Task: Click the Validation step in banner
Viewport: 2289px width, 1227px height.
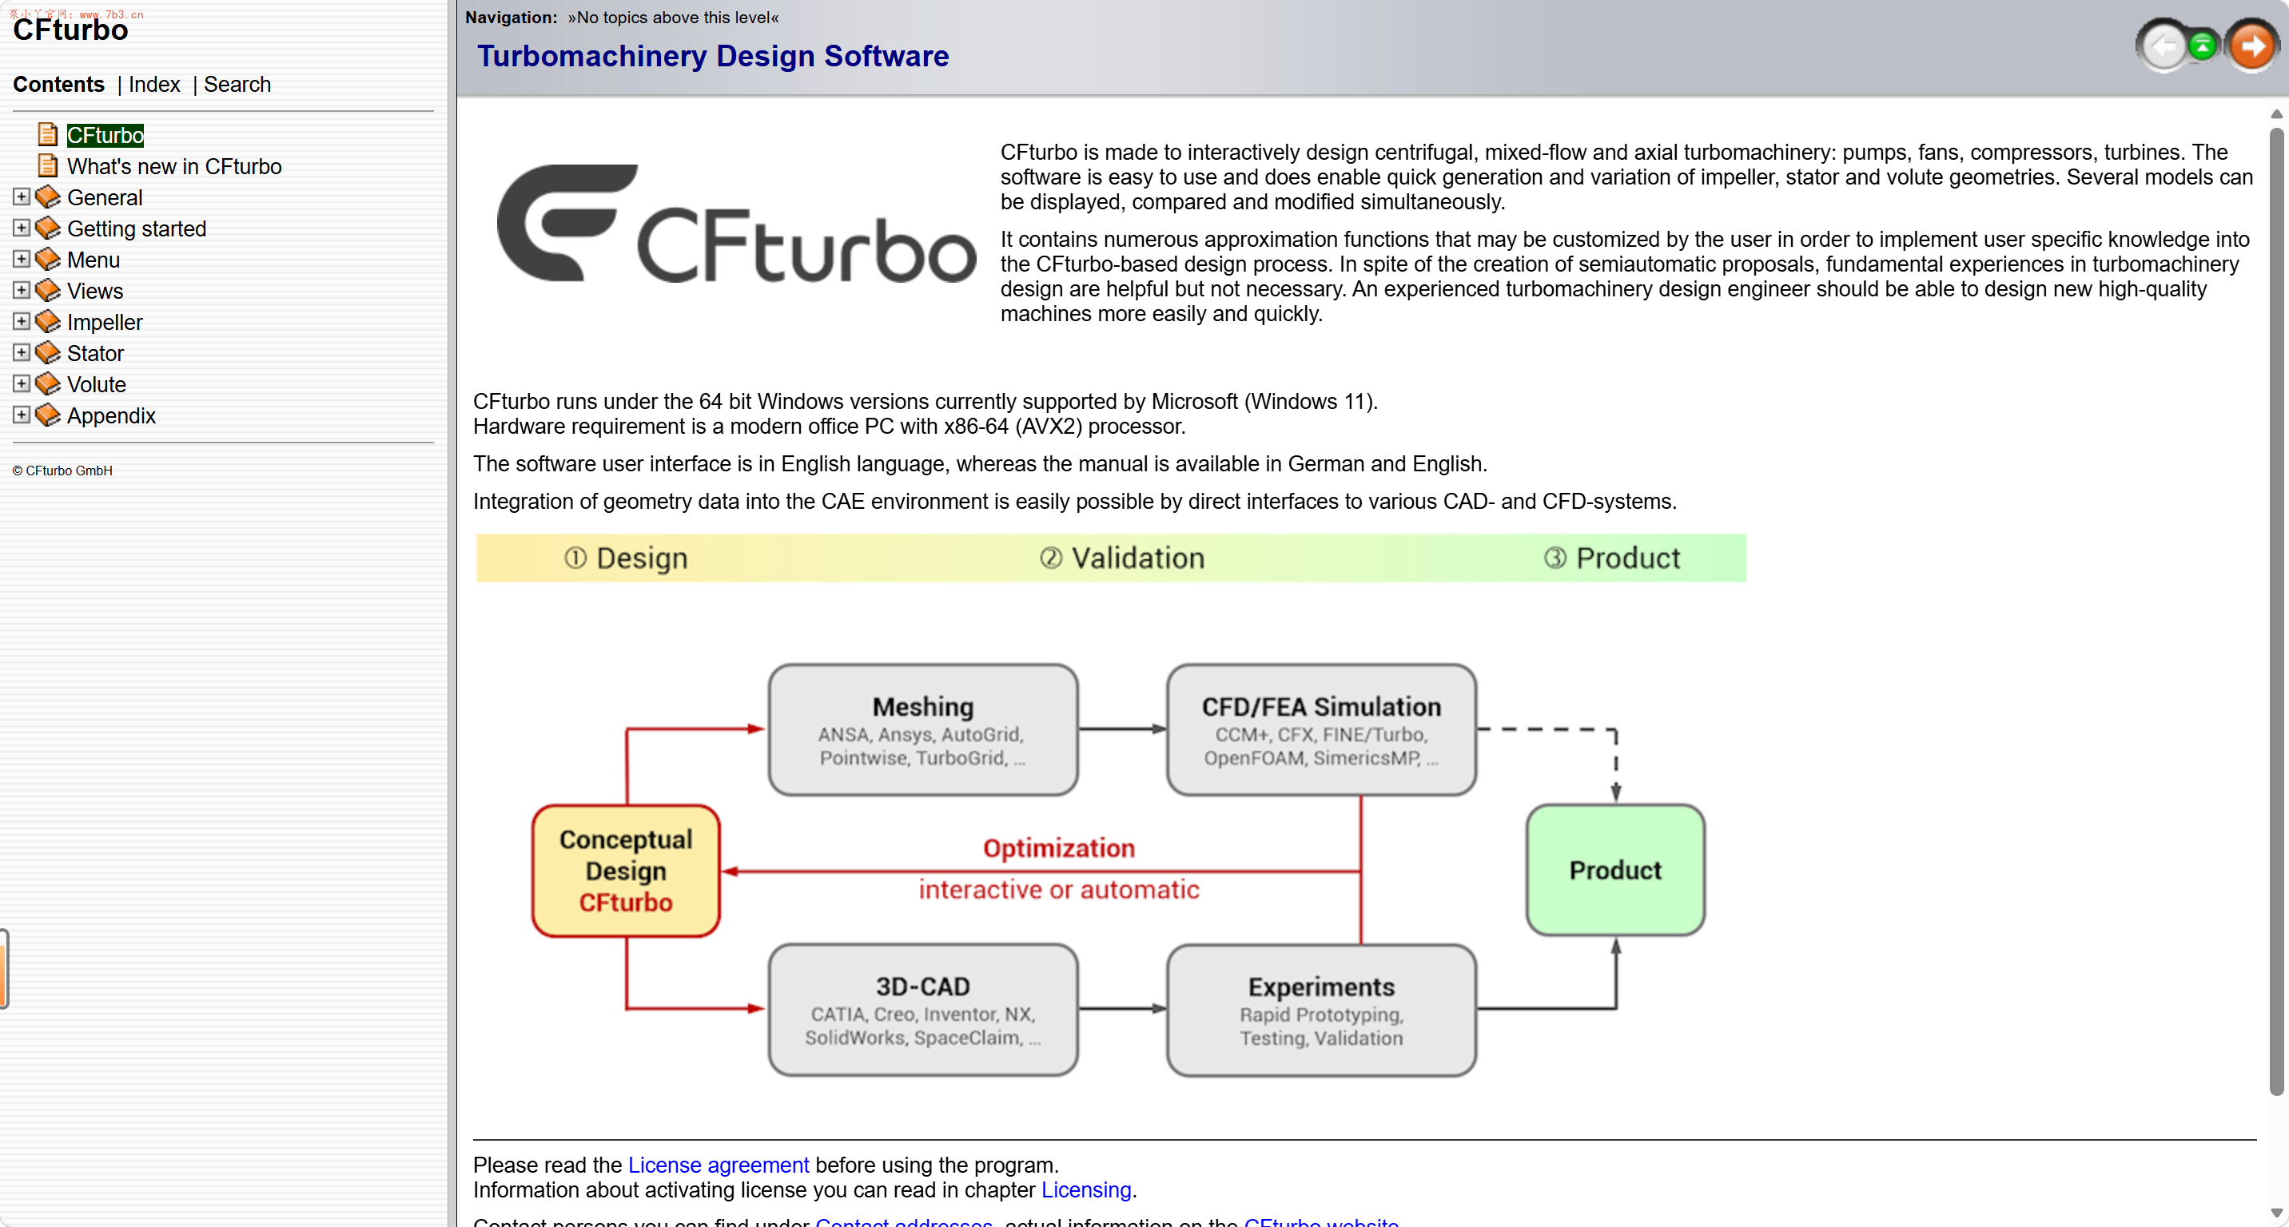Action: 1121,558
